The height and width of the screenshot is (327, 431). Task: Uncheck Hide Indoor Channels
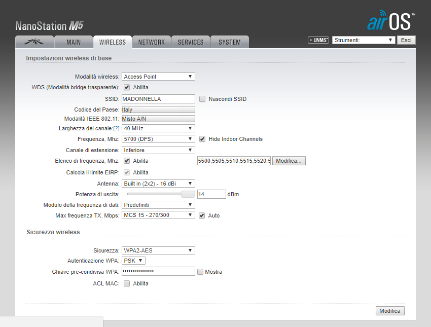(202, 139)
